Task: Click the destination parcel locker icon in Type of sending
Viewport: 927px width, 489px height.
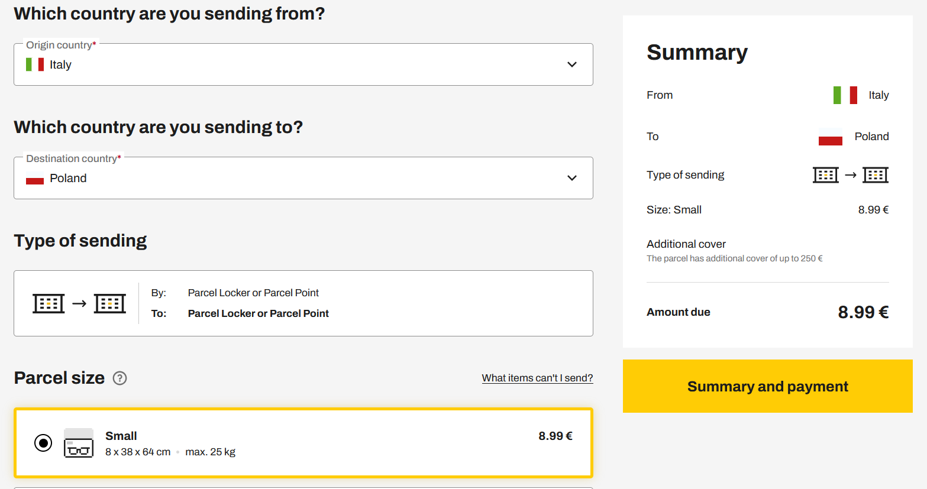Action: click(110, 303)
